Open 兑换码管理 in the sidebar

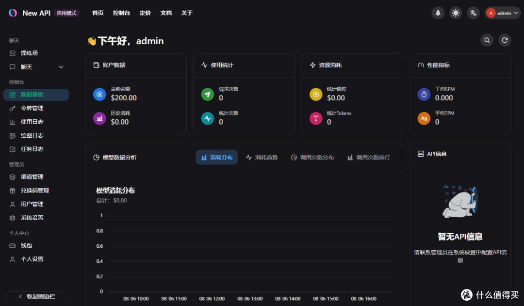tap(36, 191)
